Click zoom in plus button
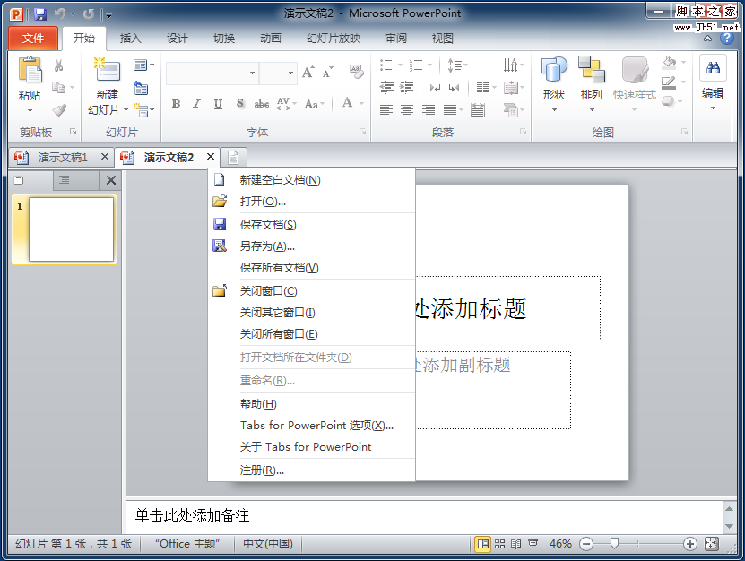 coord(690,544)
